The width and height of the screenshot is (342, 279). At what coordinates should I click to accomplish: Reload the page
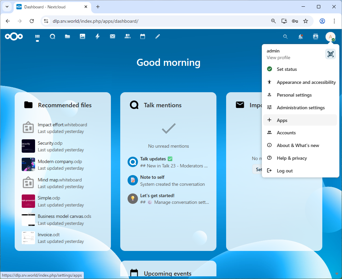[32, 21]
